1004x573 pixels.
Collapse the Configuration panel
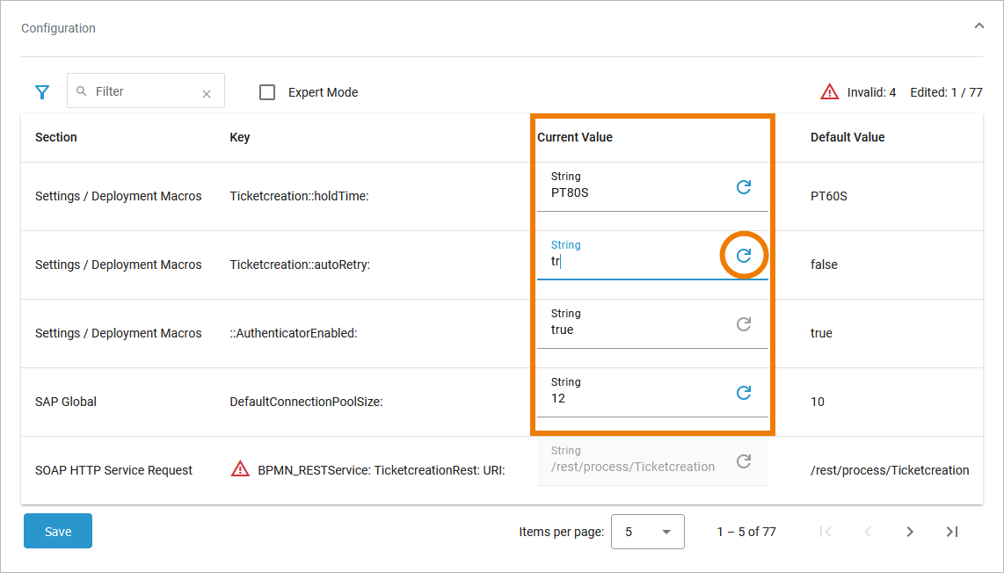coord(979,26)
